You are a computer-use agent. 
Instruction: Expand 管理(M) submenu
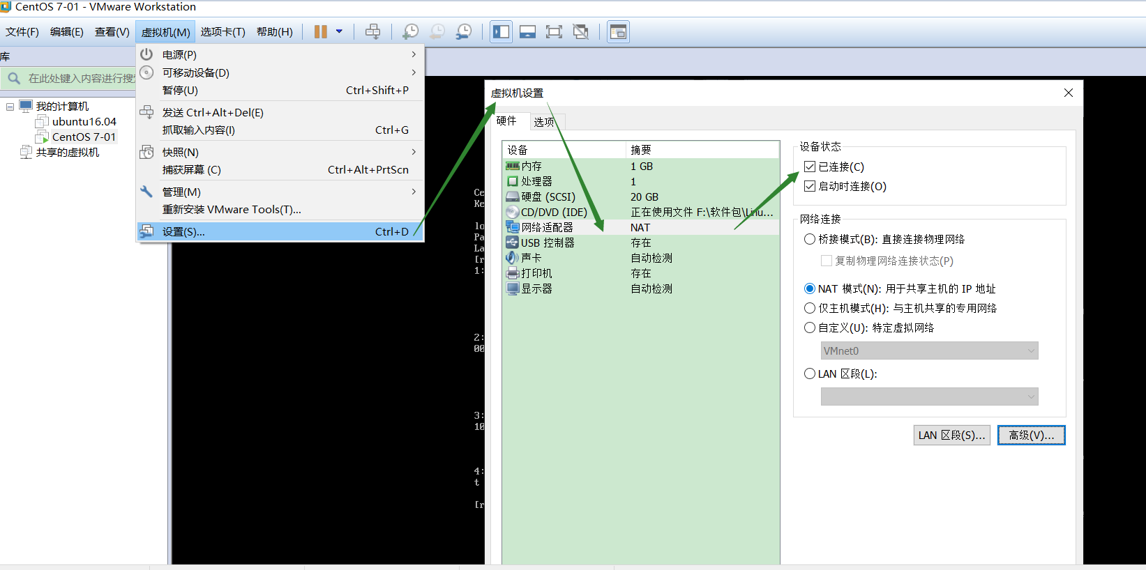pos(414,192)
